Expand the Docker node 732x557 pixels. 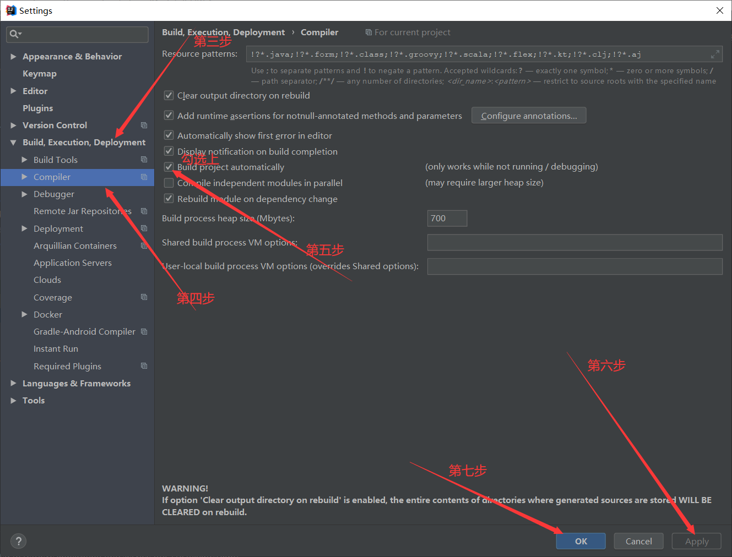24,314
